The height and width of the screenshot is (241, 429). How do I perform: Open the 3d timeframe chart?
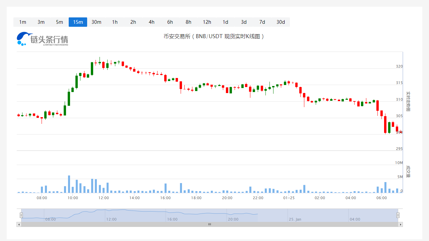(244, 22)
